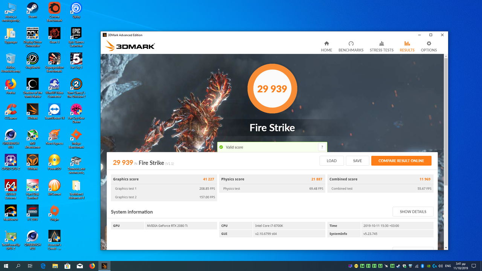Open Assassin's Creed desktop shortcut
This screenshot has height=271, width=482.
pos(54,240)
